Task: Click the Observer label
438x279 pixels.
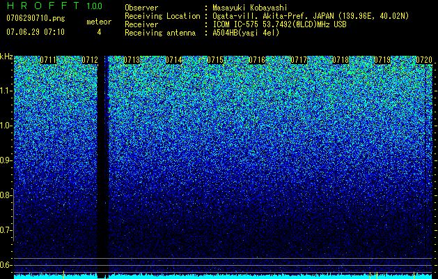Action: point(141,8)
